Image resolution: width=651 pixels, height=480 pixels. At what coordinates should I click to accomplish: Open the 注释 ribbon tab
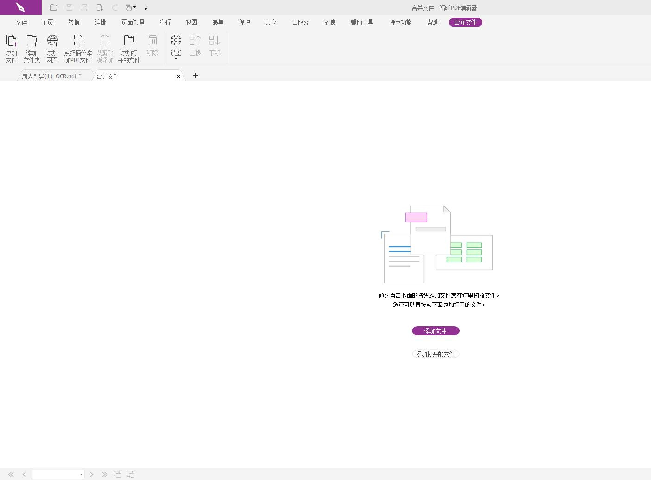[x=165, y=22]
